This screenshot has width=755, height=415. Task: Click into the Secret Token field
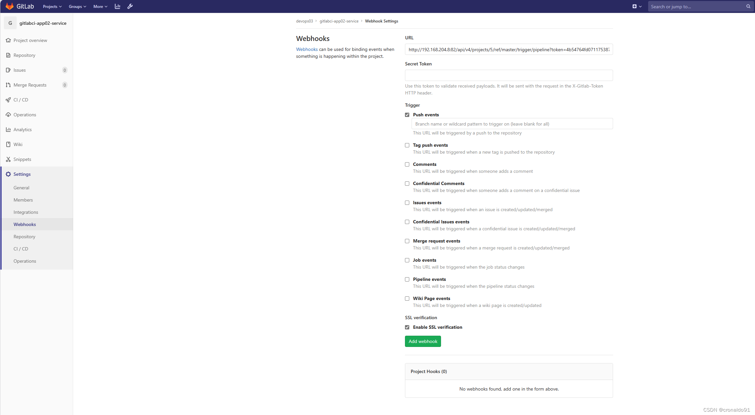coord(509,75)
